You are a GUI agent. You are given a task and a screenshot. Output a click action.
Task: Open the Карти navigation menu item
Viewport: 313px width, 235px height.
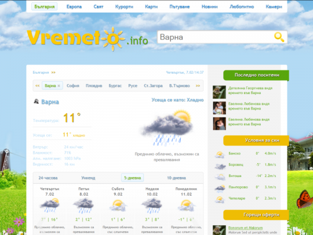(x=151, y=6)
